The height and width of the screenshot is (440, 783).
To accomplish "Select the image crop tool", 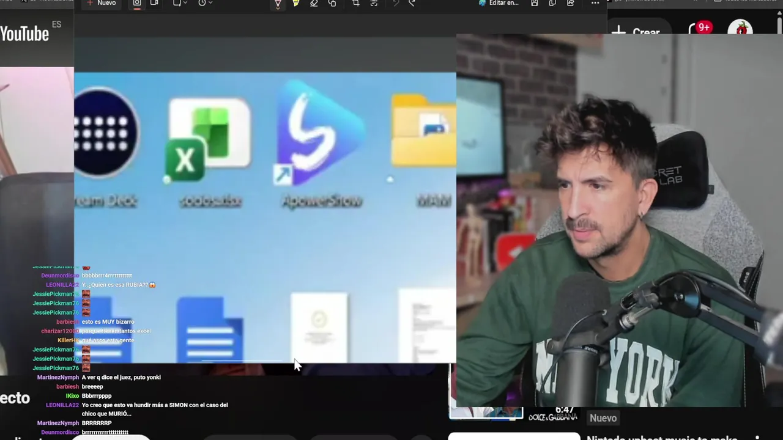I will (x=356, y=3).
